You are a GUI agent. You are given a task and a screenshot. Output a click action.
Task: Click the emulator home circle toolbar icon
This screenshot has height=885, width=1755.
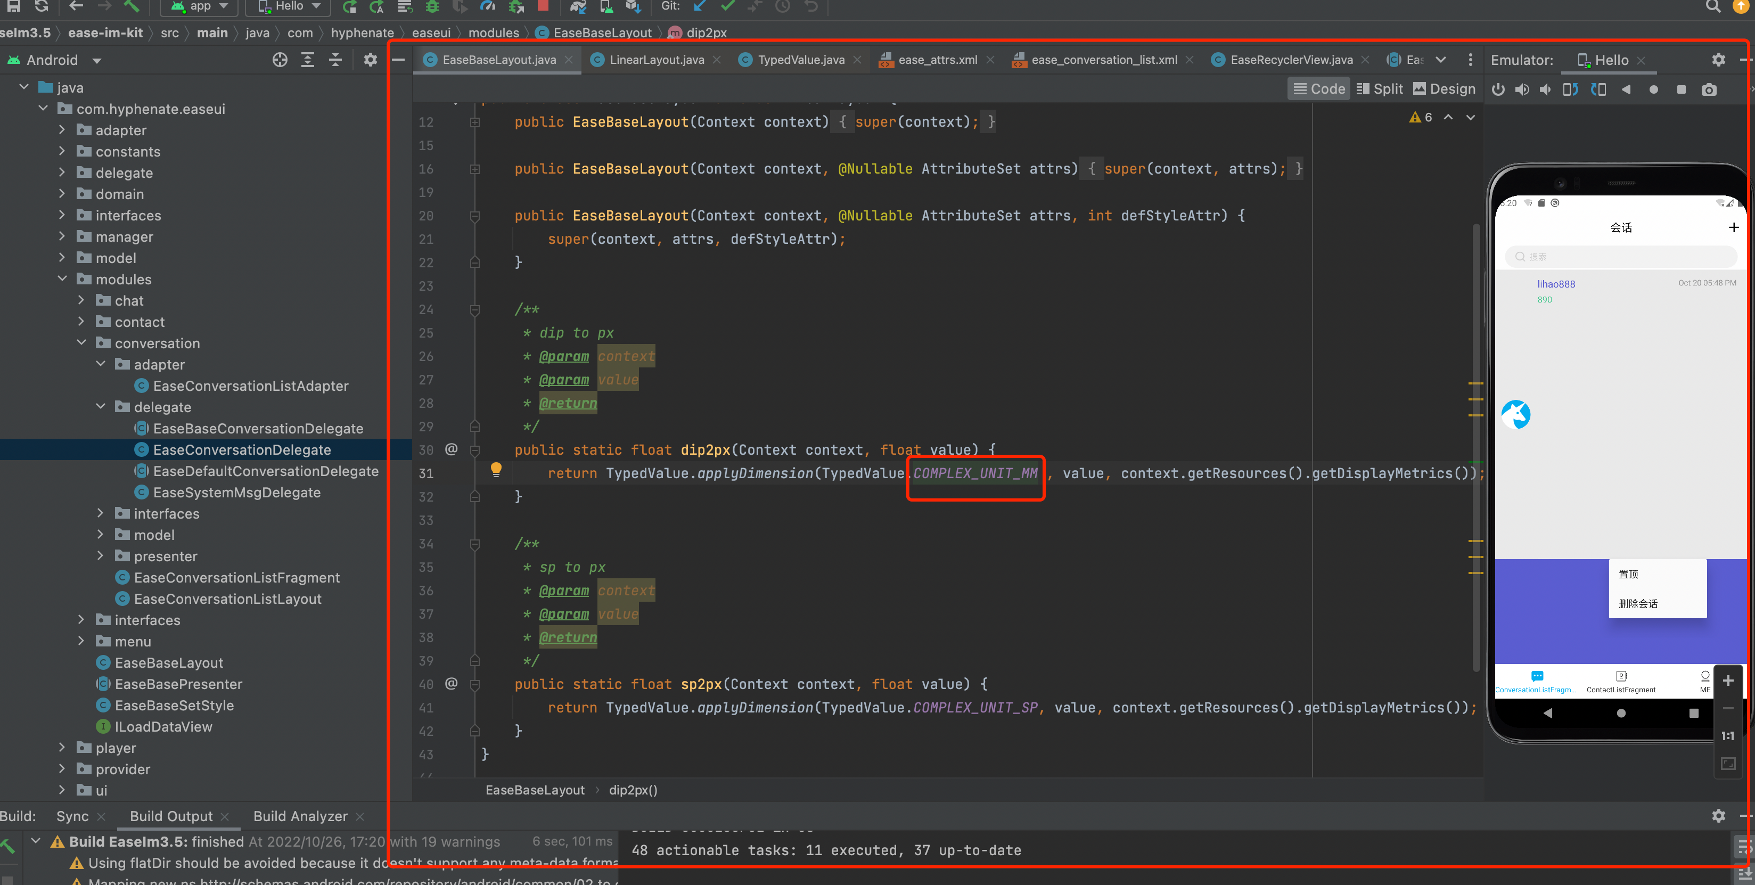1653,89
